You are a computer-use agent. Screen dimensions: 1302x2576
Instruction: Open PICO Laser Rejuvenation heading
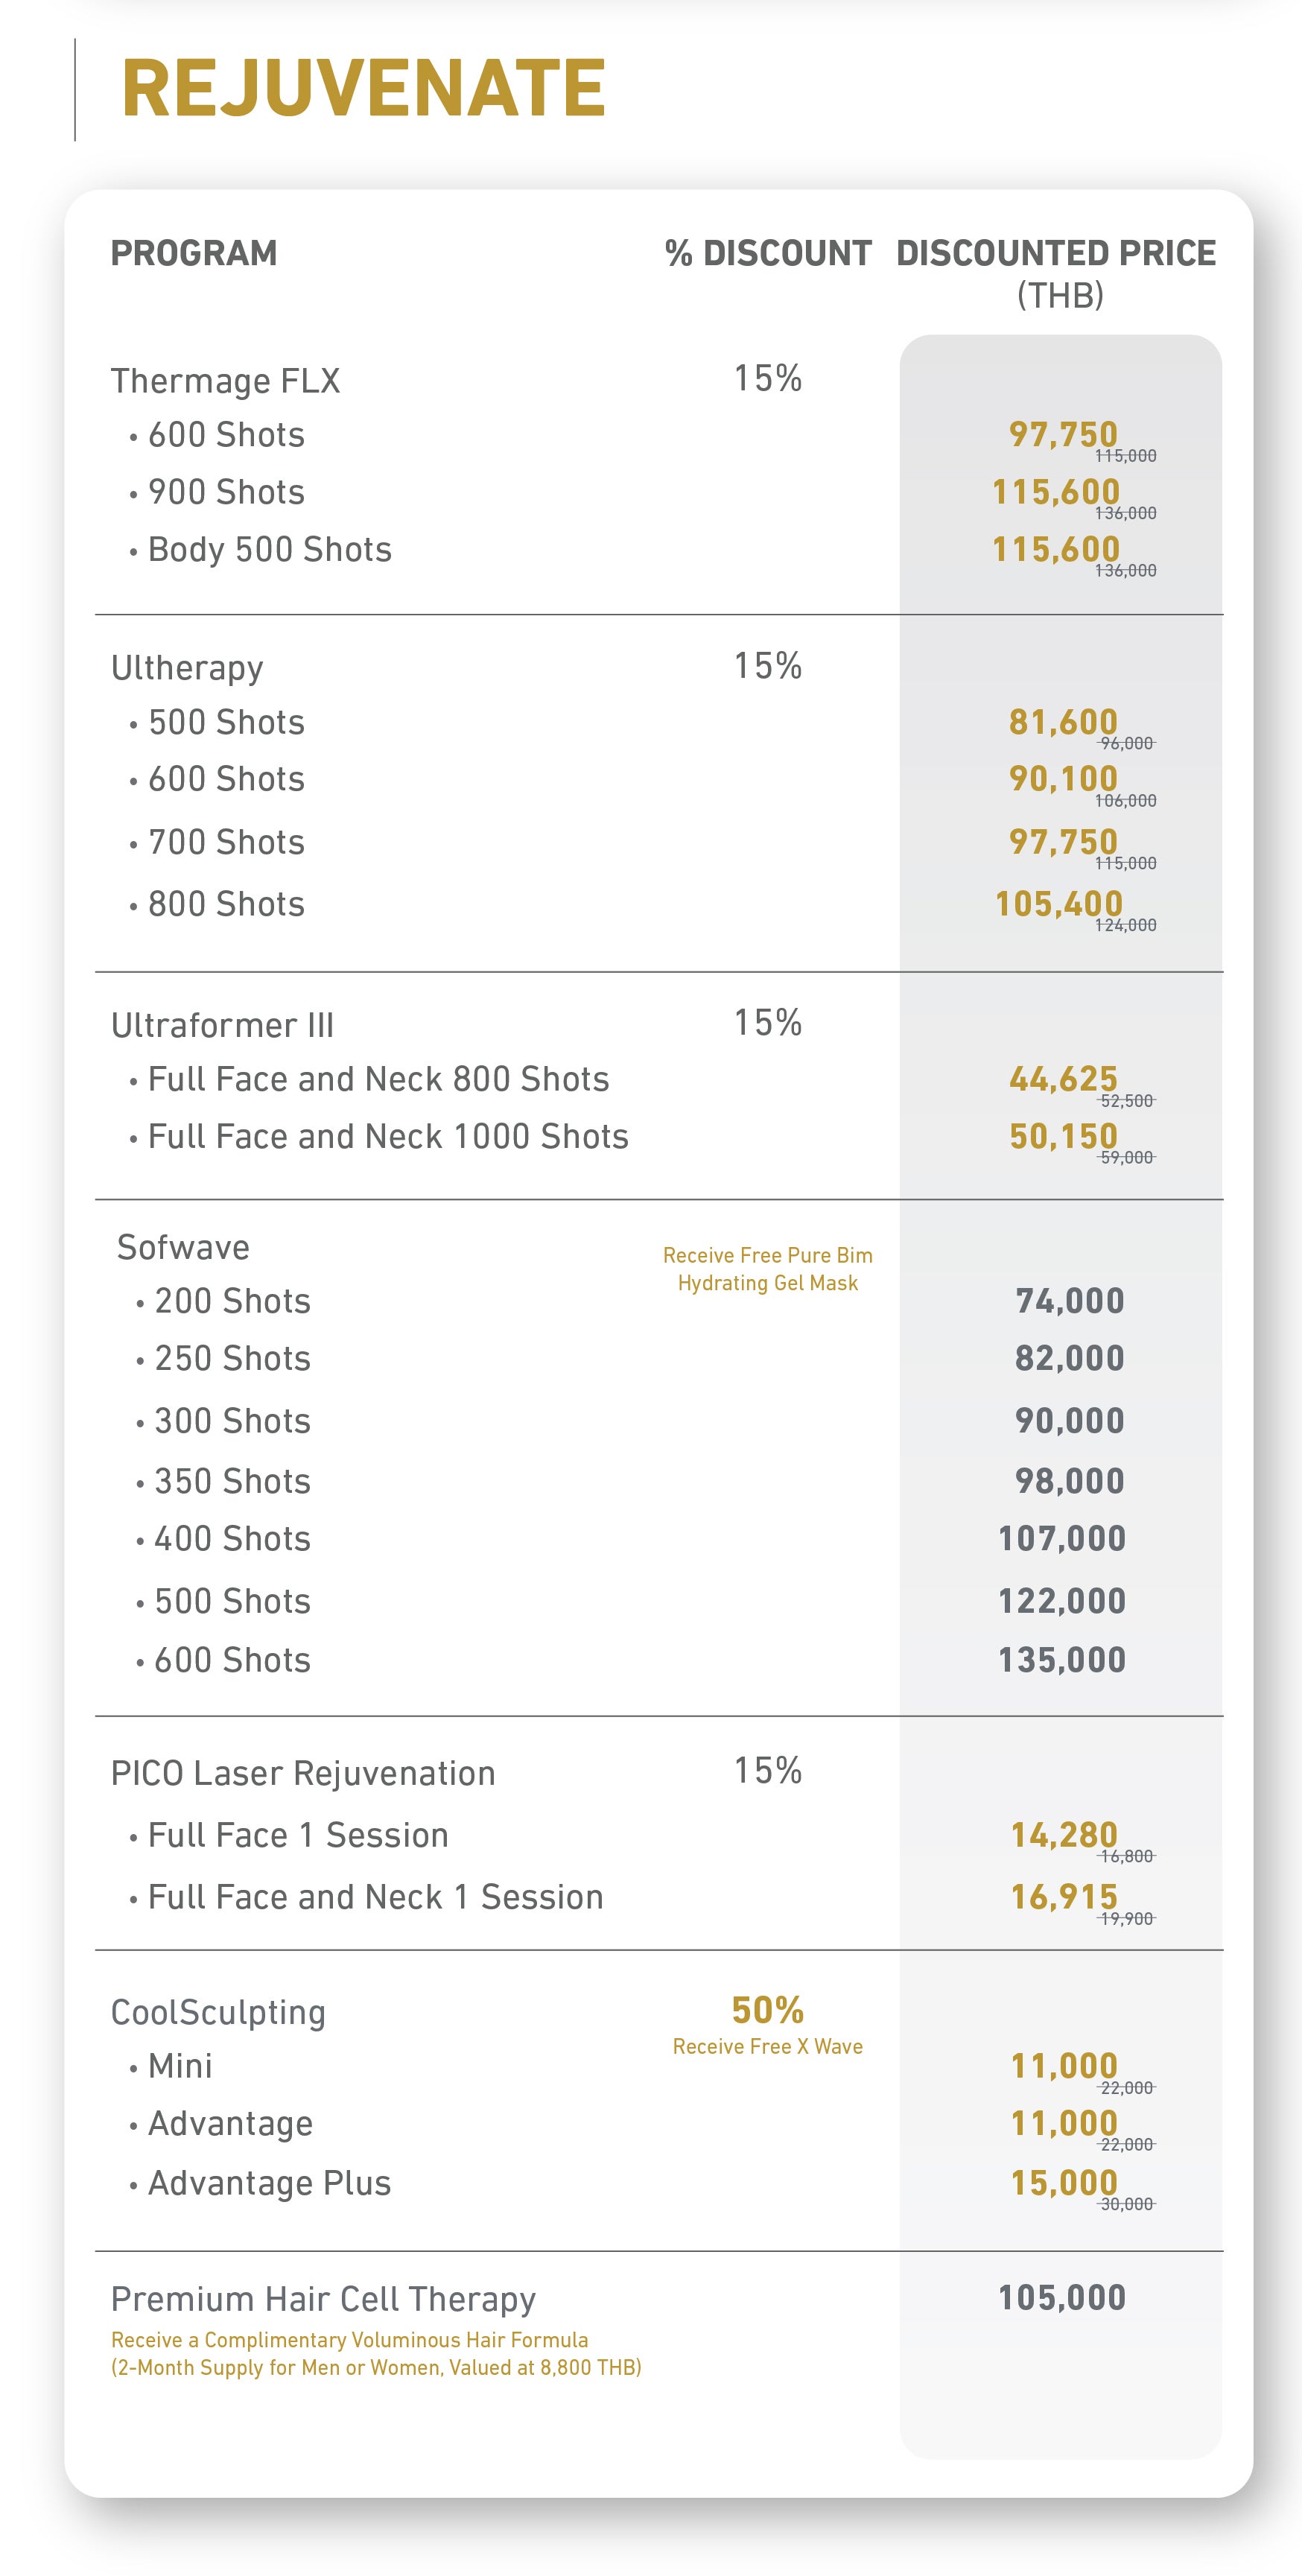pyautogui.click(x=303, y=1773)
